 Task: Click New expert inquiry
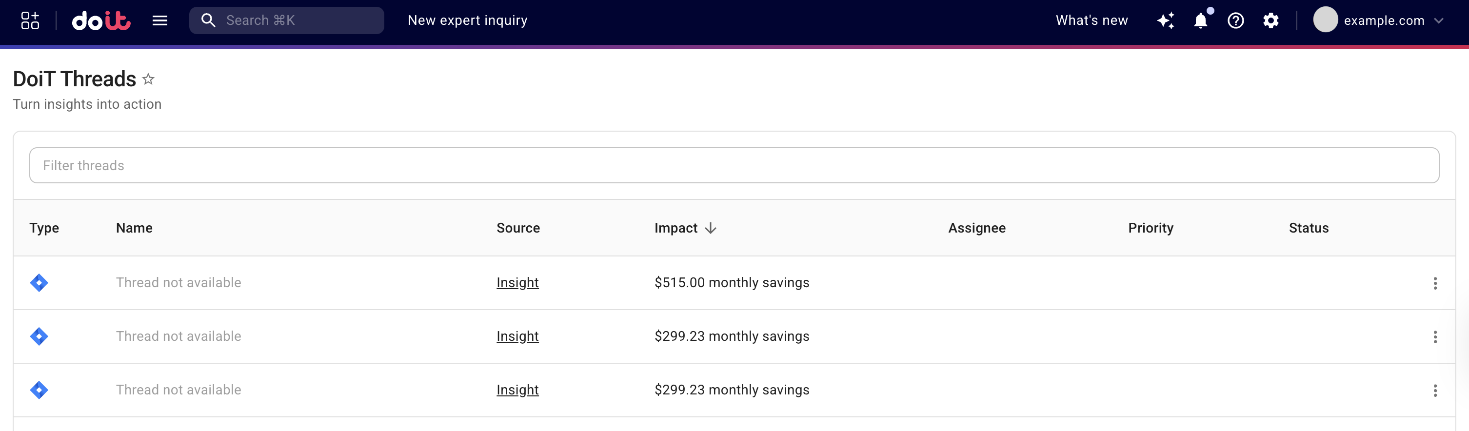tap(467, 20)
